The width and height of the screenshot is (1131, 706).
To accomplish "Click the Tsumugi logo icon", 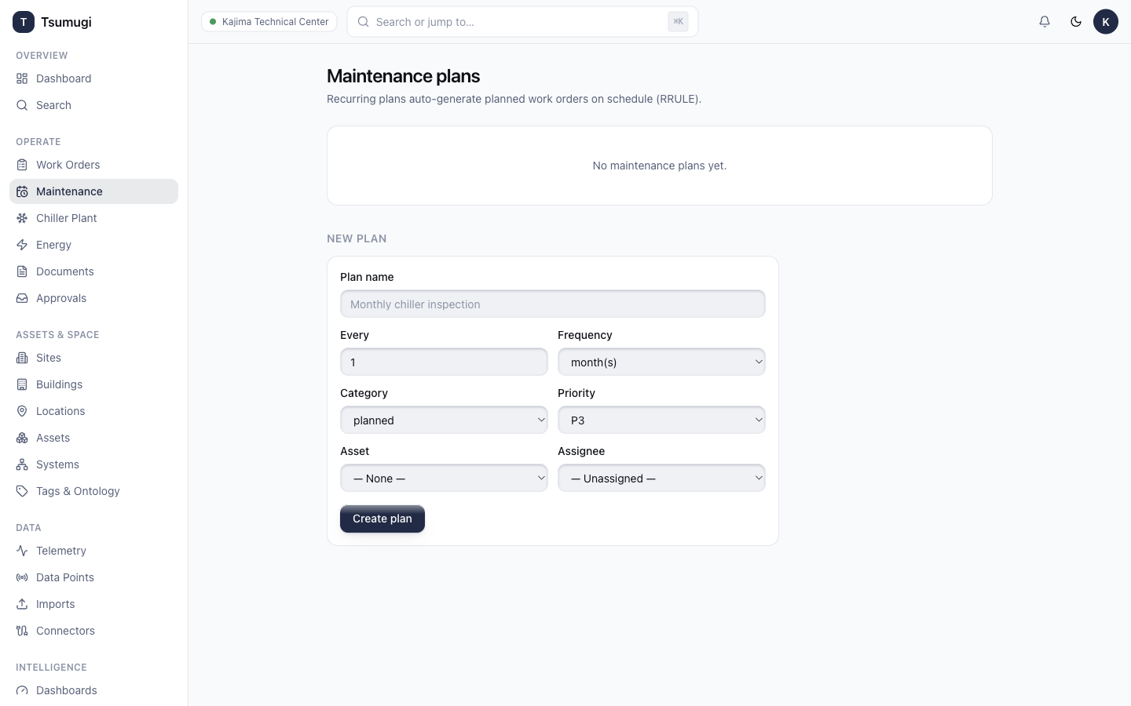I will (24, 22).
